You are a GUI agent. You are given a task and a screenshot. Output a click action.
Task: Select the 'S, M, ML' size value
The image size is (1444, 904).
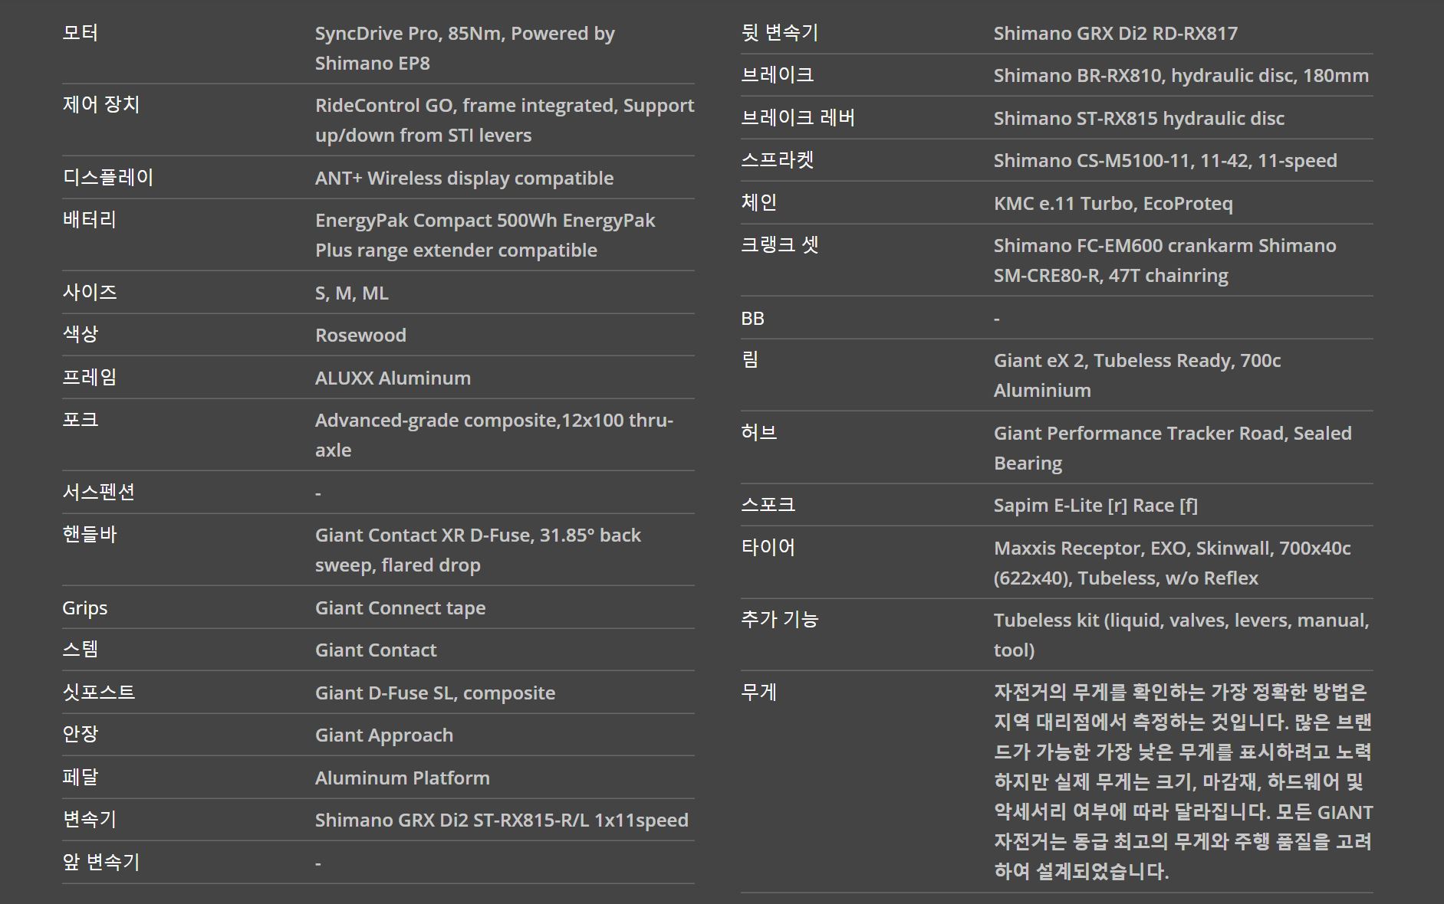click(x=352, y=293)
